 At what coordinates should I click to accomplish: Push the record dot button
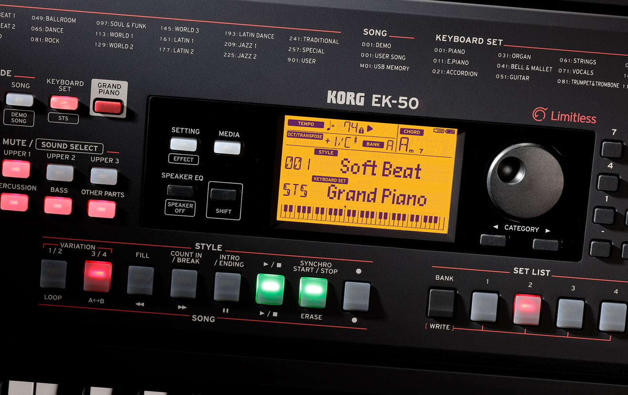click(x=356, y=296)
